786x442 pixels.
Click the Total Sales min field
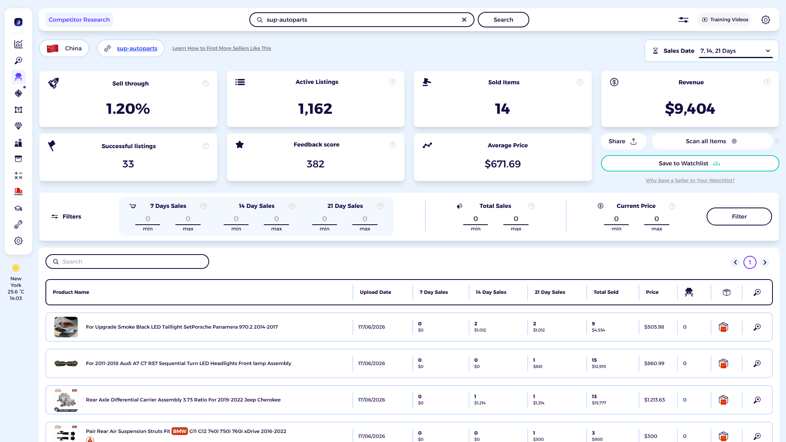(x=476, y=219)
